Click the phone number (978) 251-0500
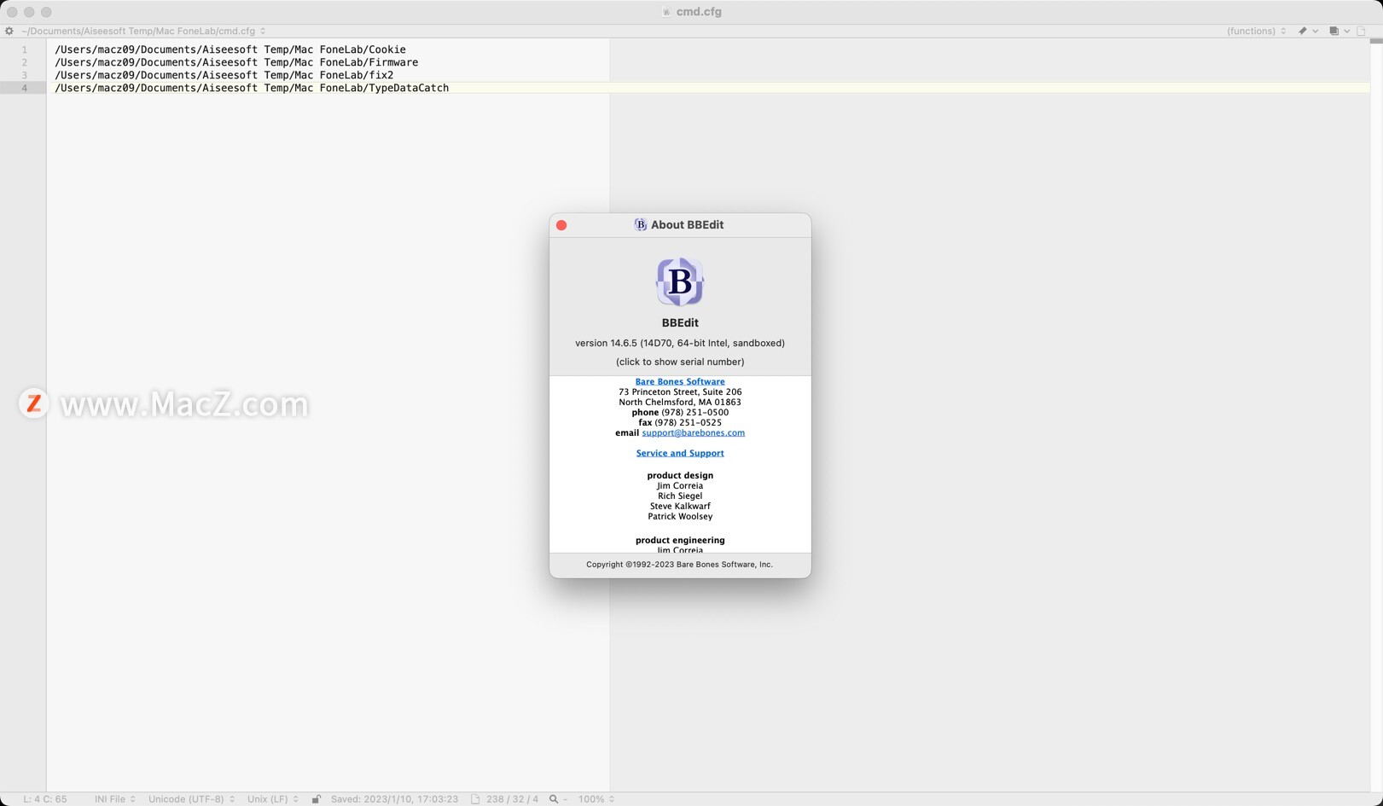The width and height of the screenshot is (1383, 806). coord(694,412)
